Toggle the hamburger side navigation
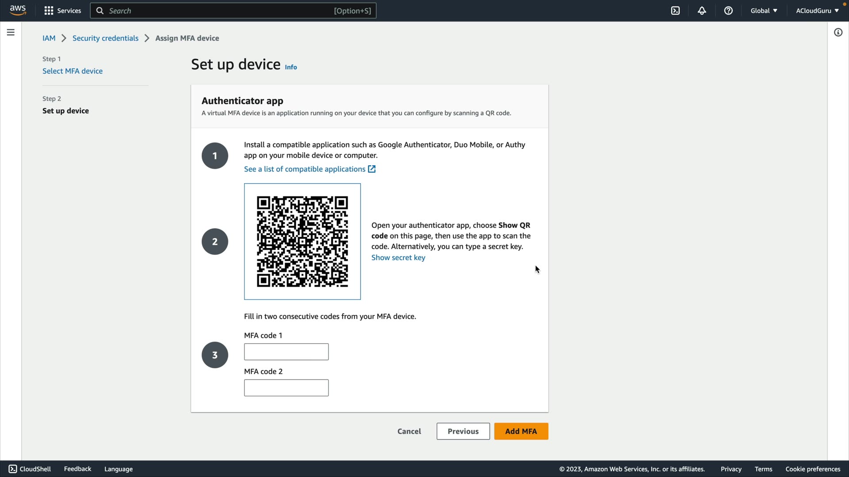 (11, 32)
